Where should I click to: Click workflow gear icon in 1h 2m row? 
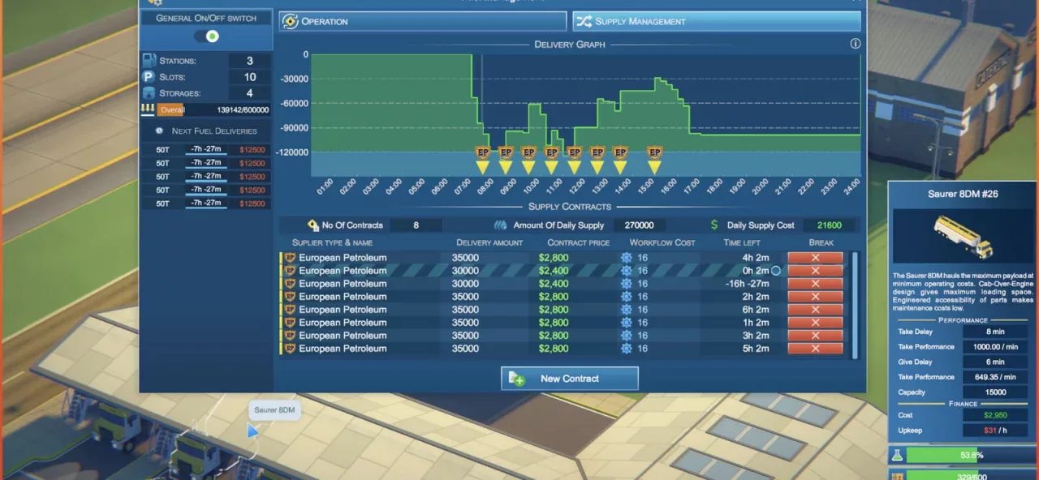click(x=626, y=323)
